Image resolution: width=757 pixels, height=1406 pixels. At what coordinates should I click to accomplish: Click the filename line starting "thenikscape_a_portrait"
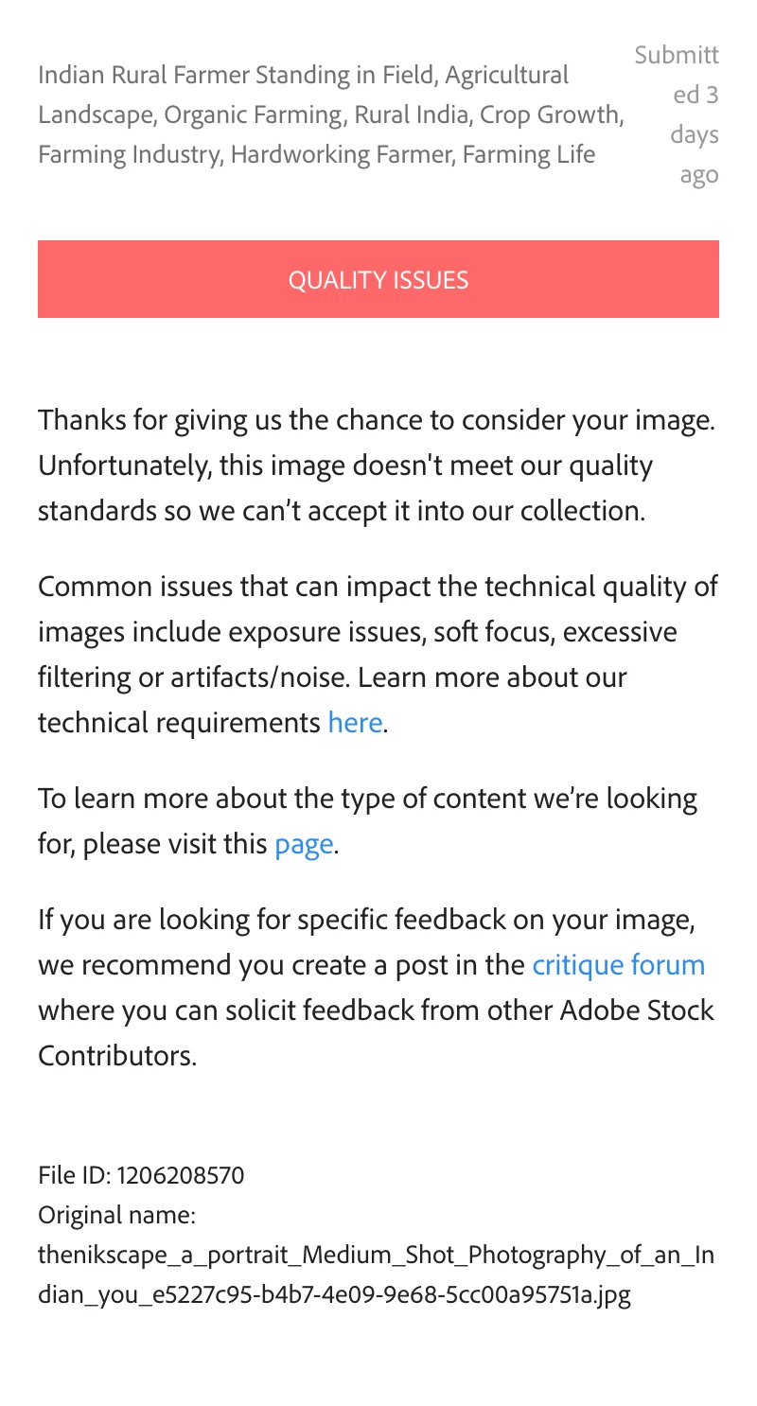coord(376,1256)
